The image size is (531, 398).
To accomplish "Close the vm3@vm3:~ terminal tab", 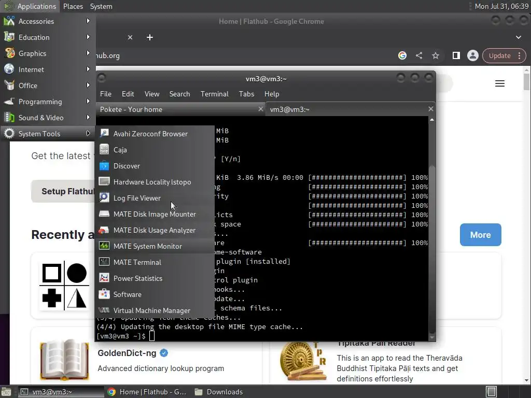I will point(430,109).
